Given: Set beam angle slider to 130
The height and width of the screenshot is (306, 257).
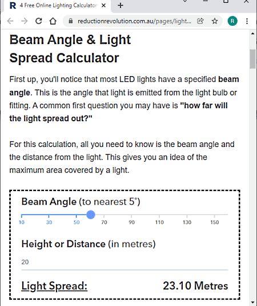Looking at the screenshot, I should coord(187,215).
